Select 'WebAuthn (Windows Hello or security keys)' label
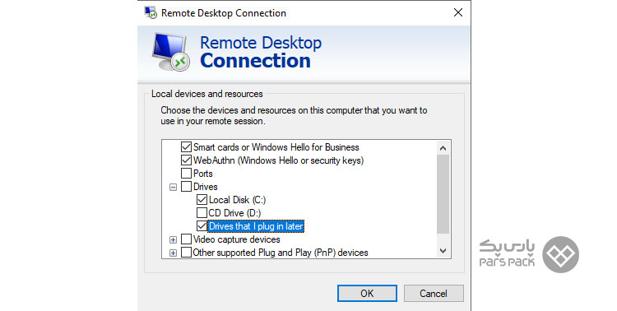This screenshot has height=311, width=617. [x=279, y=160]
